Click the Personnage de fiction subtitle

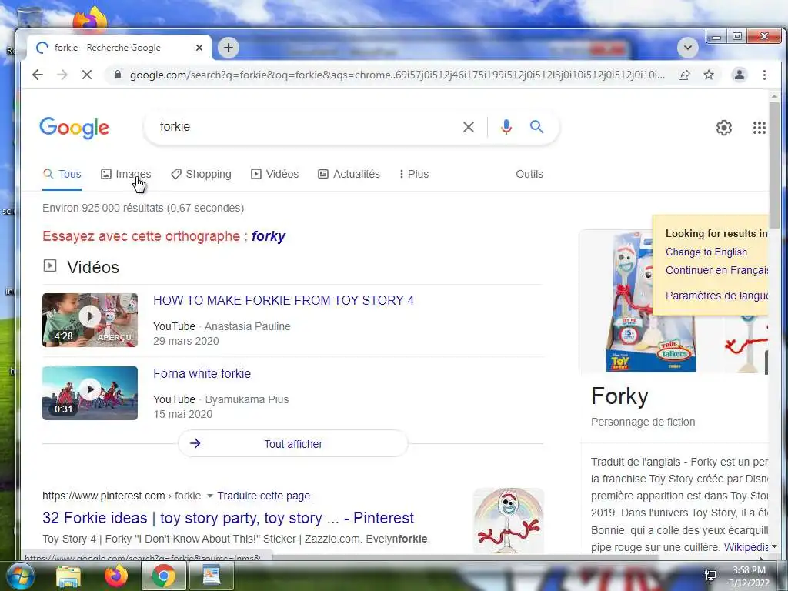click(643, 422)
